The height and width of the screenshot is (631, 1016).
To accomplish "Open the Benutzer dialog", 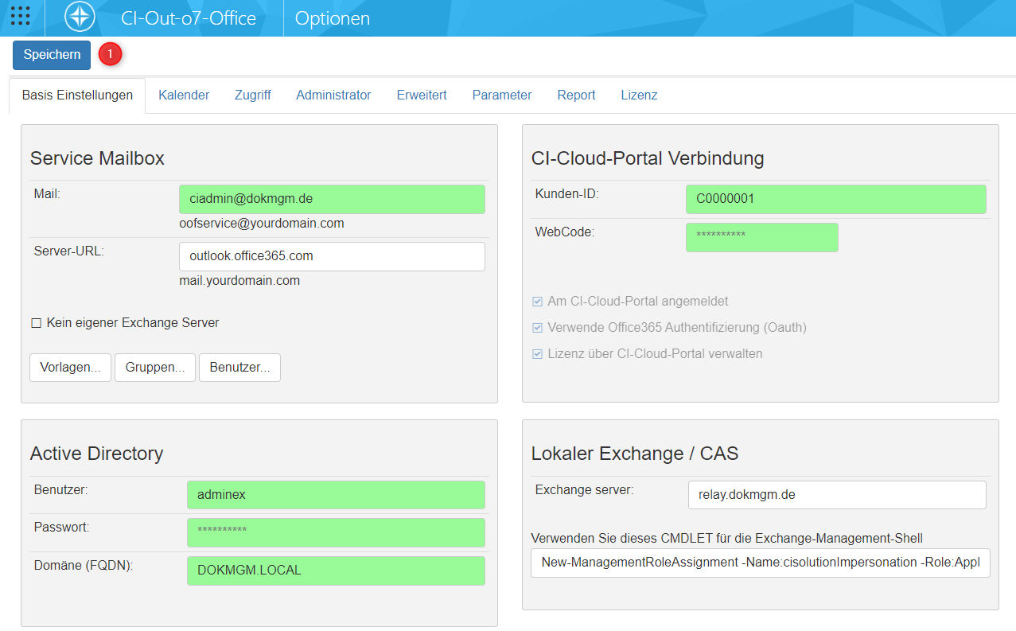I will pos(239,367).
